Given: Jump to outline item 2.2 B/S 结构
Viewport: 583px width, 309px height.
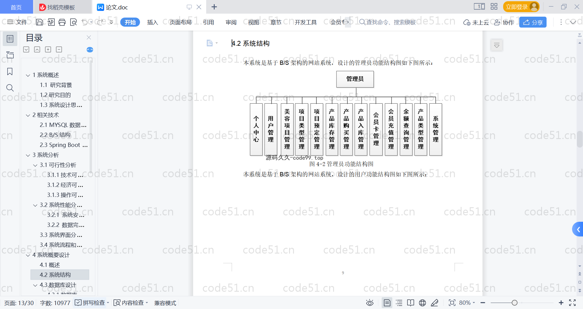Looking at the screenshot, I should pos(55,135).
